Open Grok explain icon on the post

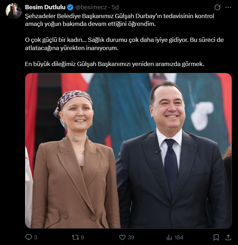point(217,7)
